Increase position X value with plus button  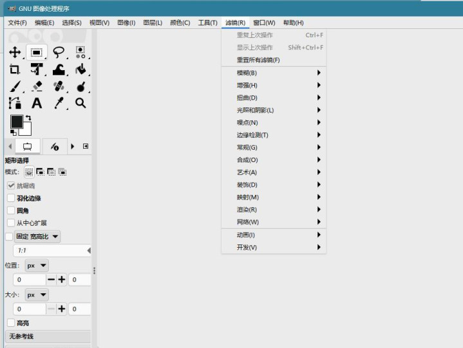[61, 279]
